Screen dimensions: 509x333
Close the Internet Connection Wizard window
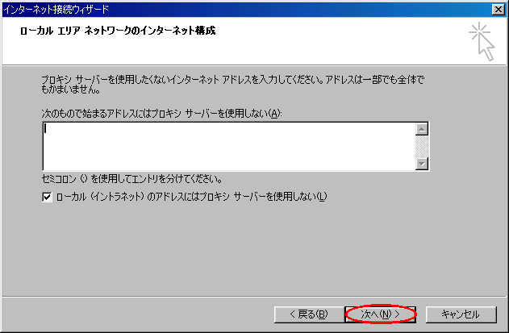click(x=498, y=9)
